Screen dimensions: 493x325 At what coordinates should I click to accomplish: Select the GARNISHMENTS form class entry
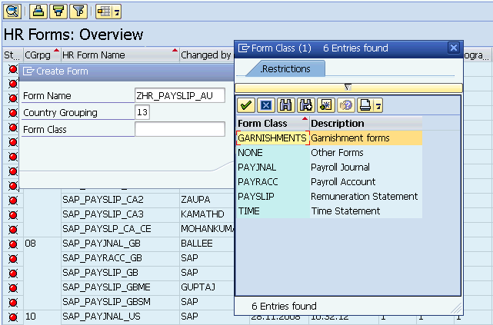click(x=272, y=138)
